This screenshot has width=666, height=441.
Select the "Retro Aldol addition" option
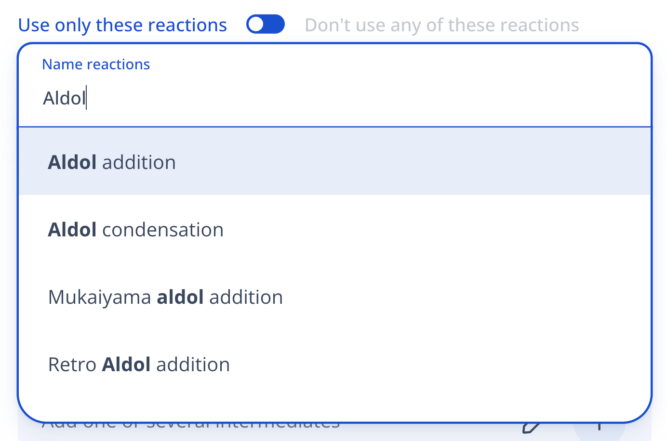[139, 364]
